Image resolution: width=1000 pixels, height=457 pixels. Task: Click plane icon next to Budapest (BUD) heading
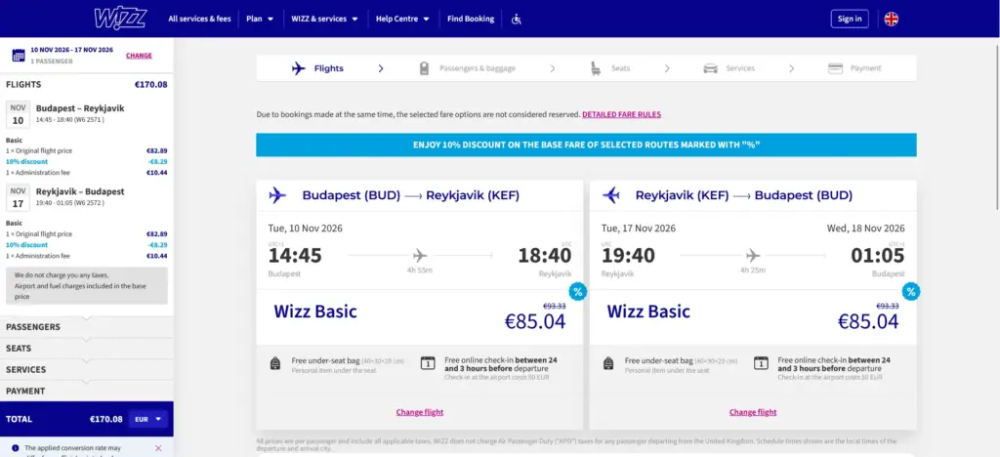[277, 195]
